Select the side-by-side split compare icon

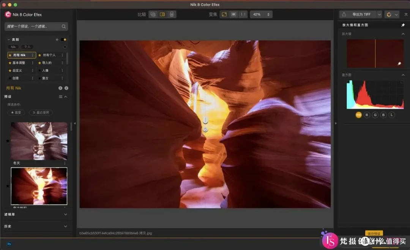point(162,14)
